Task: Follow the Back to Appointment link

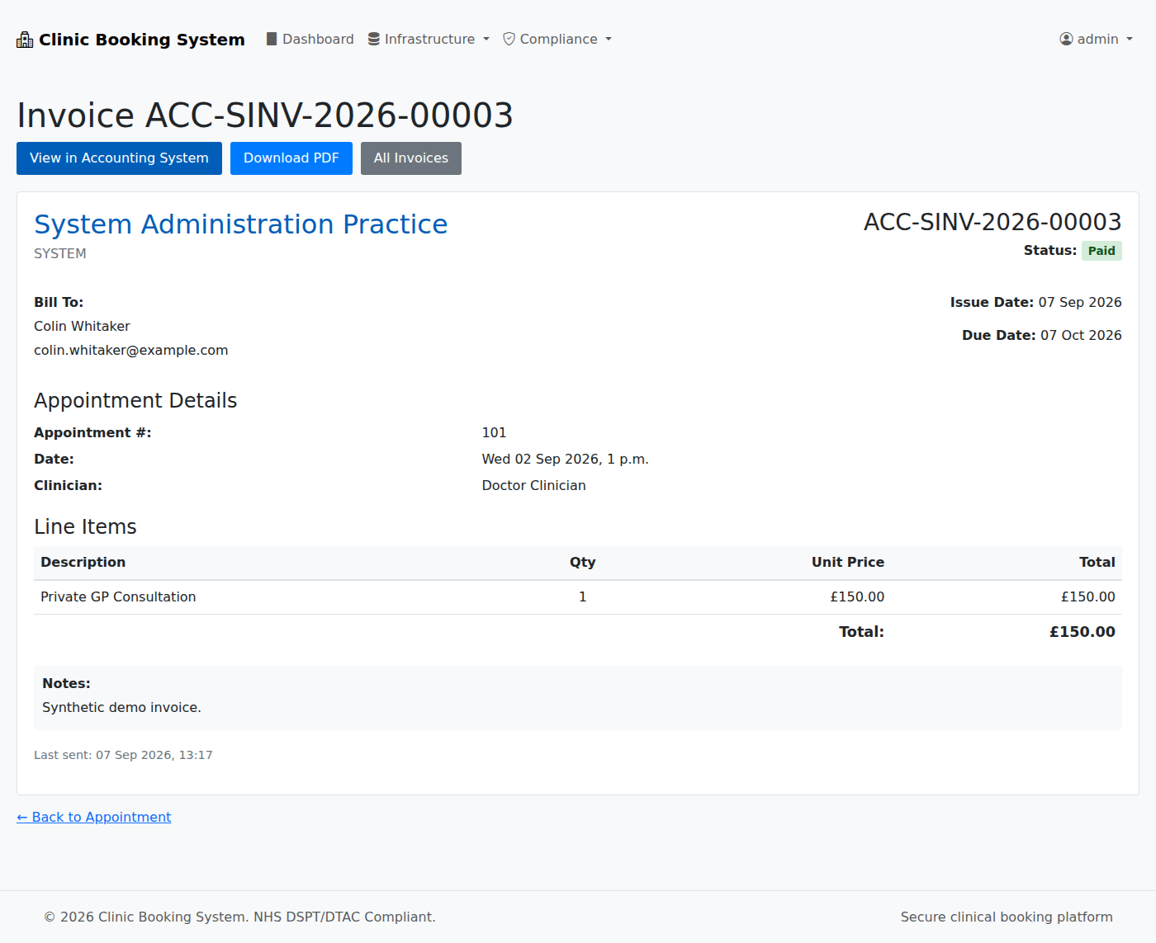Action: coord(94,817)
